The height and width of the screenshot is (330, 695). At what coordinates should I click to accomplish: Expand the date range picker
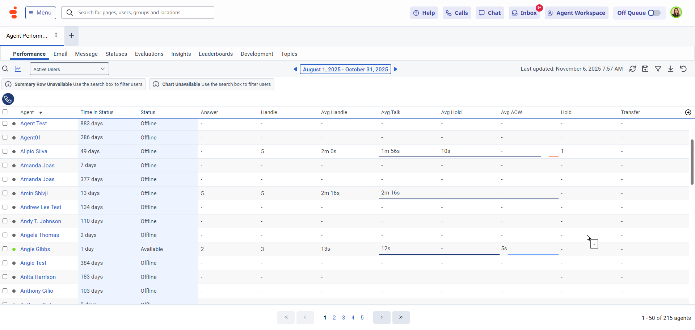point(345,69)
